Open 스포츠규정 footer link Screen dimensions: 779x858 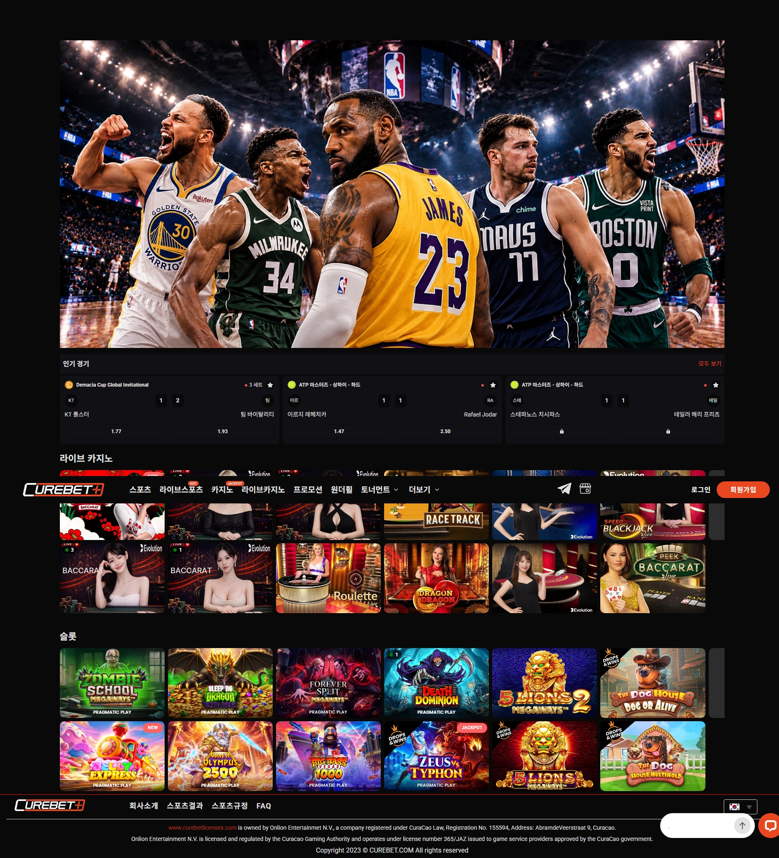[x=229, y=806]
